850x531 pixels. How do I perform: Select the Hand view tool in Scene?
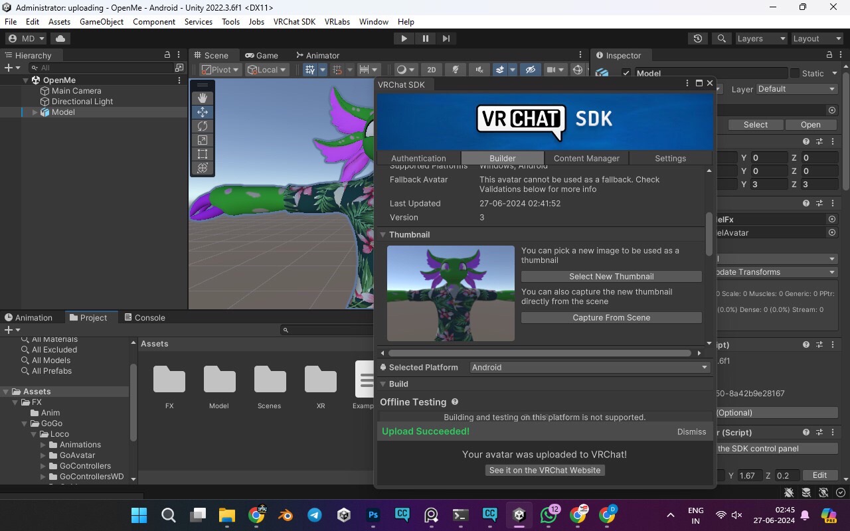pos(203,98)
